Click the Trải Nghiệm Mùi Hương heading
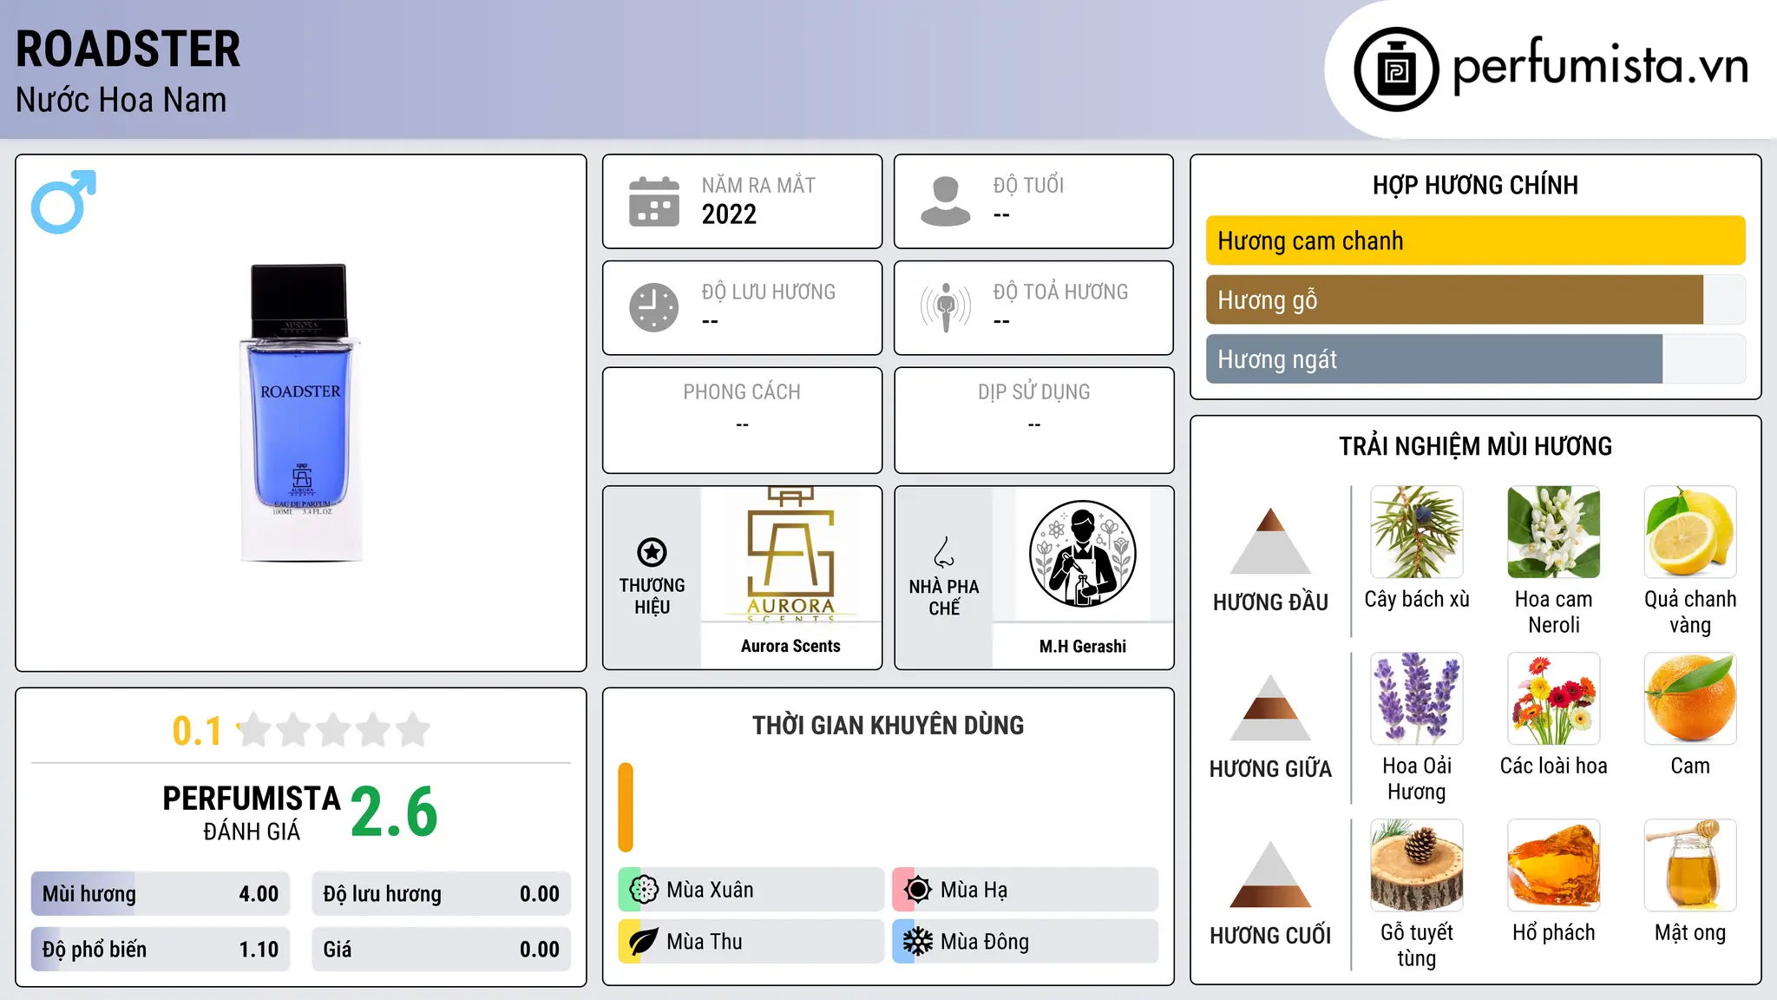 (x=1475, y=446)
